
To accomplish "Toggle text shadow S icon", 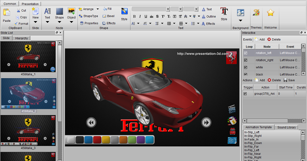I will point(157,16).
